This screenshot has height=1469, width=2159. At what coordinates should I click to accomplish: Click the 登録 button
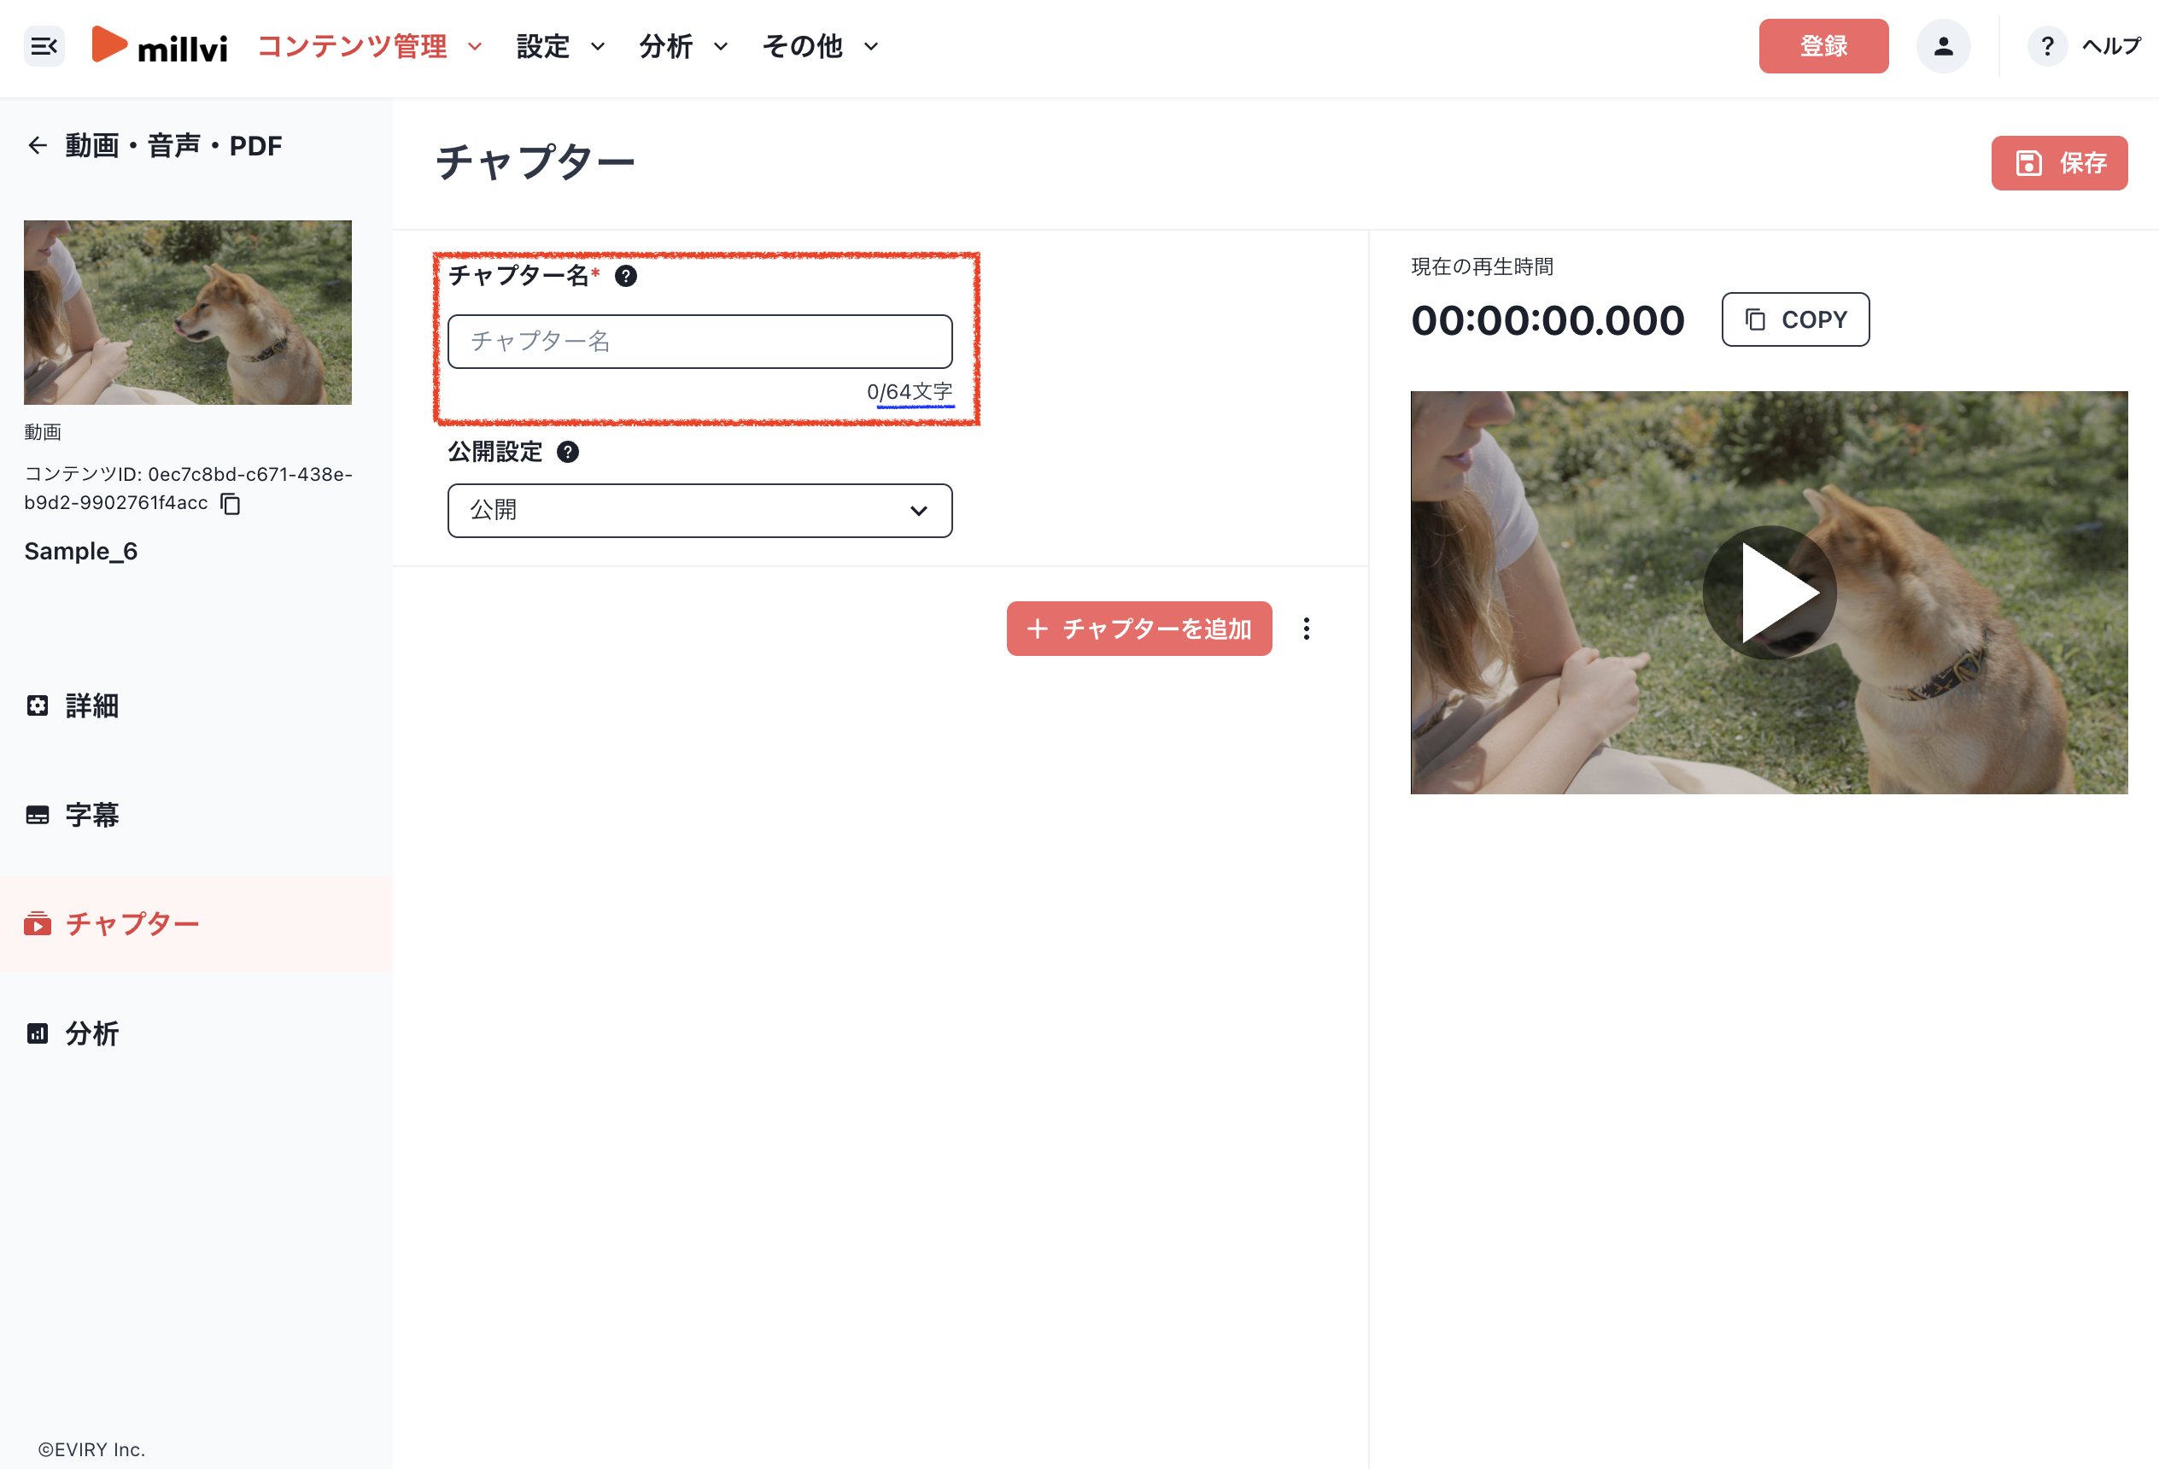(x=1823, y=45)
